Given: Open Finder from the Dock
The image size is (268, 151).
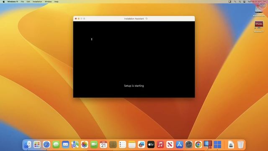Looking at the screenshot, I should (x=28, y=145).
